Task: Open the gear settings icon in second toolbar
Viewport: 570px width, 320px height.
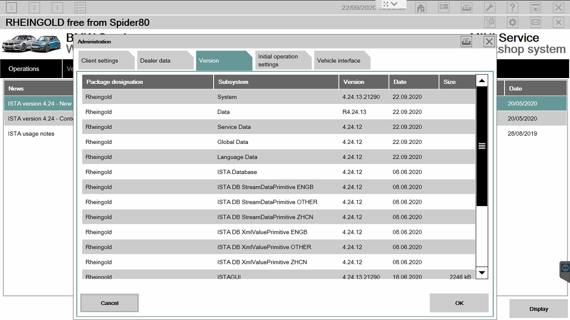Action: click(513, 22)
